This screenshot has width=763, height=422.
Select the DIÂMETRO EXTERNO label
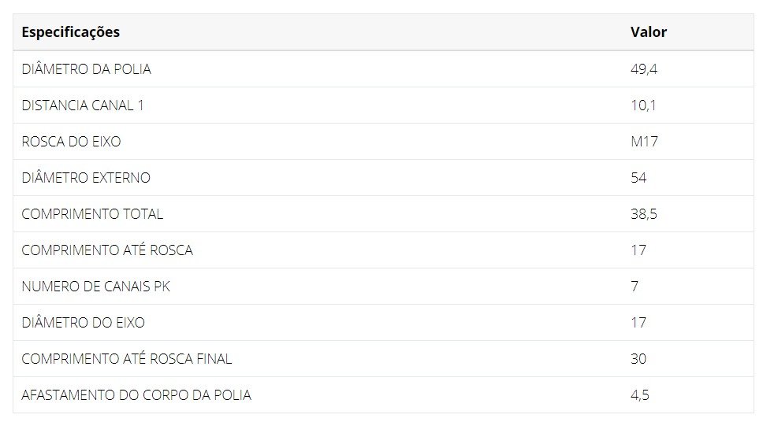tap(86, 177)
